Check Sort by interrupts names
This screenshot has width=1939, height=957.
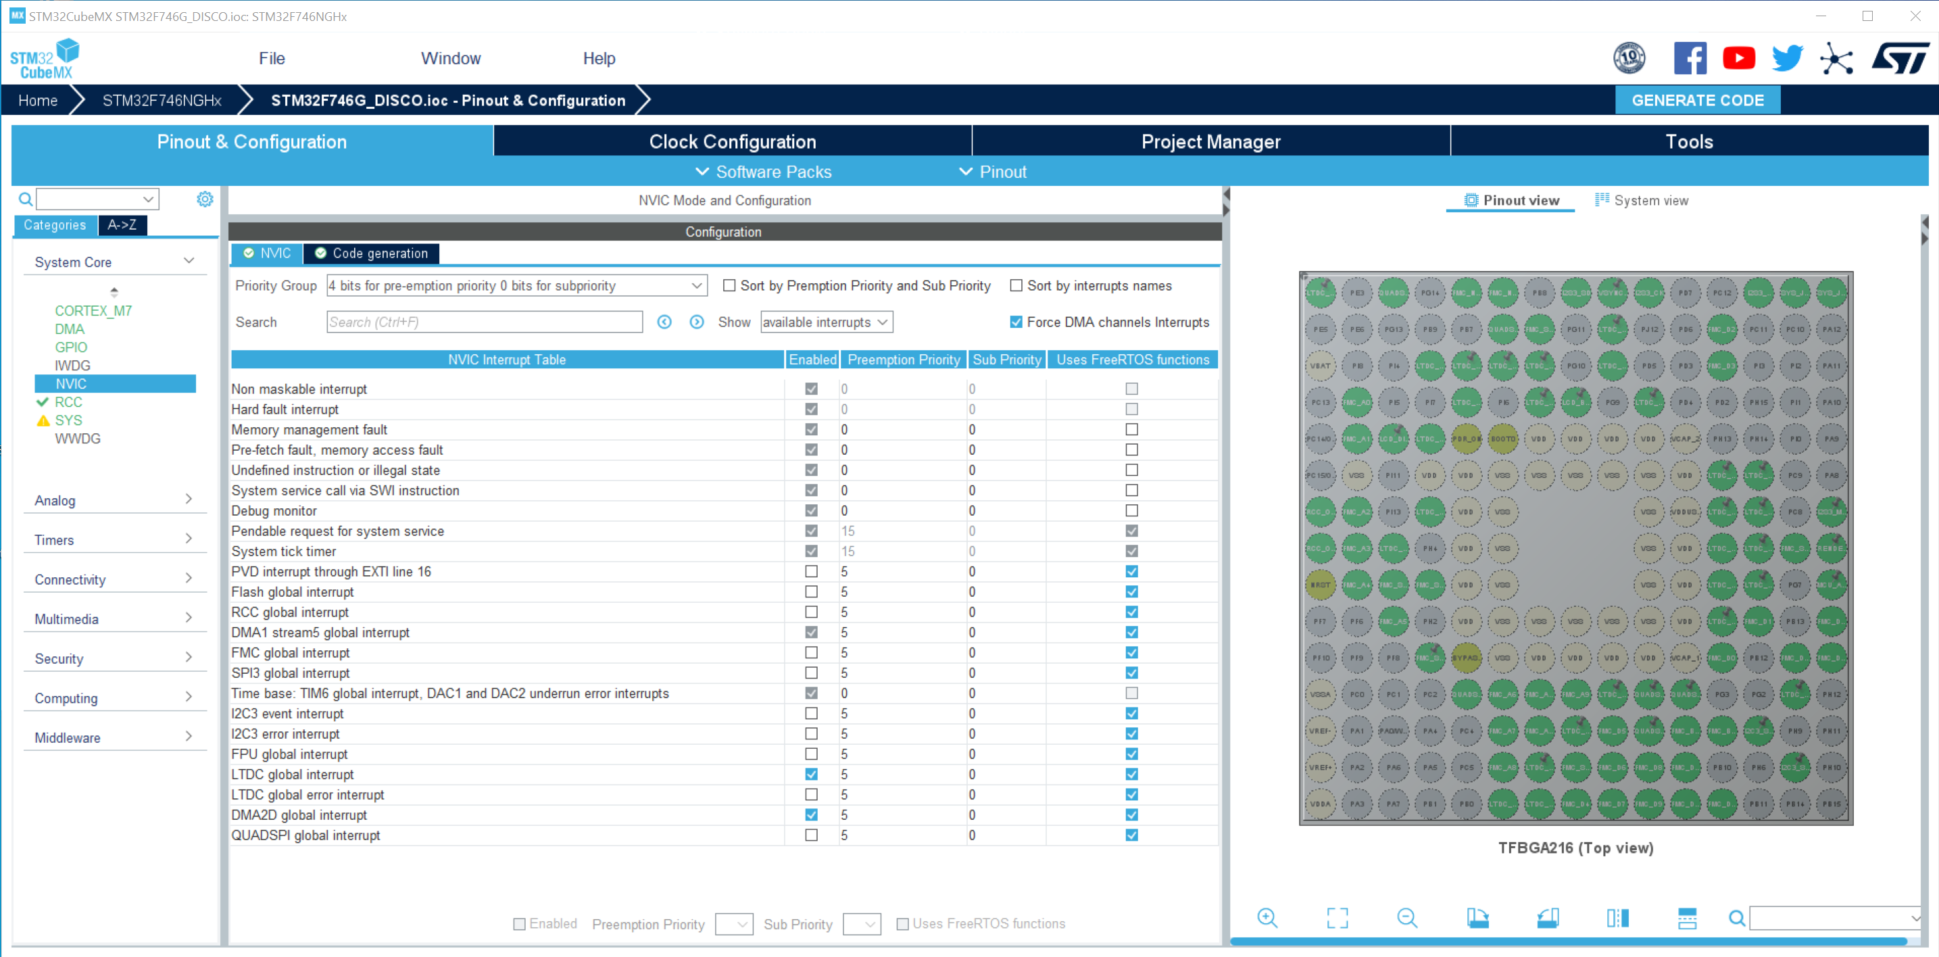point(1016,285)
